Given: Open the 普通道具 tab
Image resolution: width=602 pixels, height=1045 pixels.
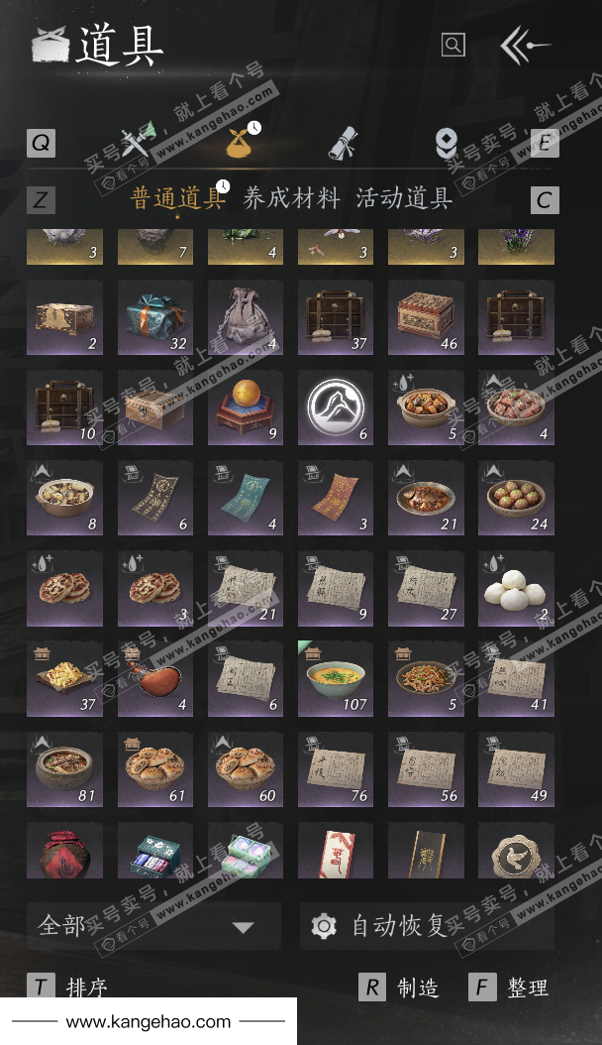Looking at the screenshot, I should [x=177, y=198].
